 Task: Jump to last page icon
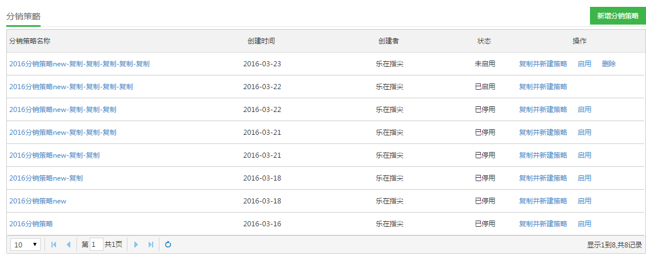[x=151, y=245]
